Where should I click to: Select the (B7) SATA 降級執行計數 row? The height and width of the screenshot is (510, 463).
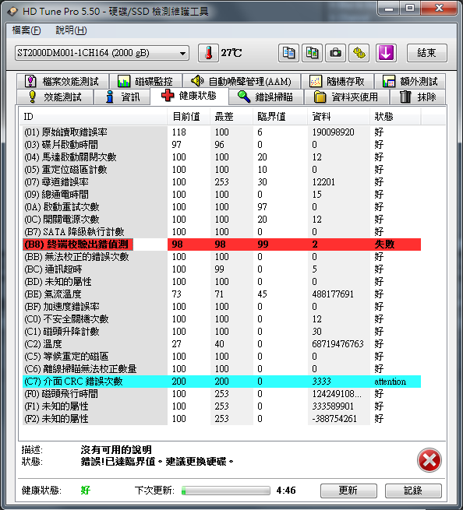coord(221,232)
